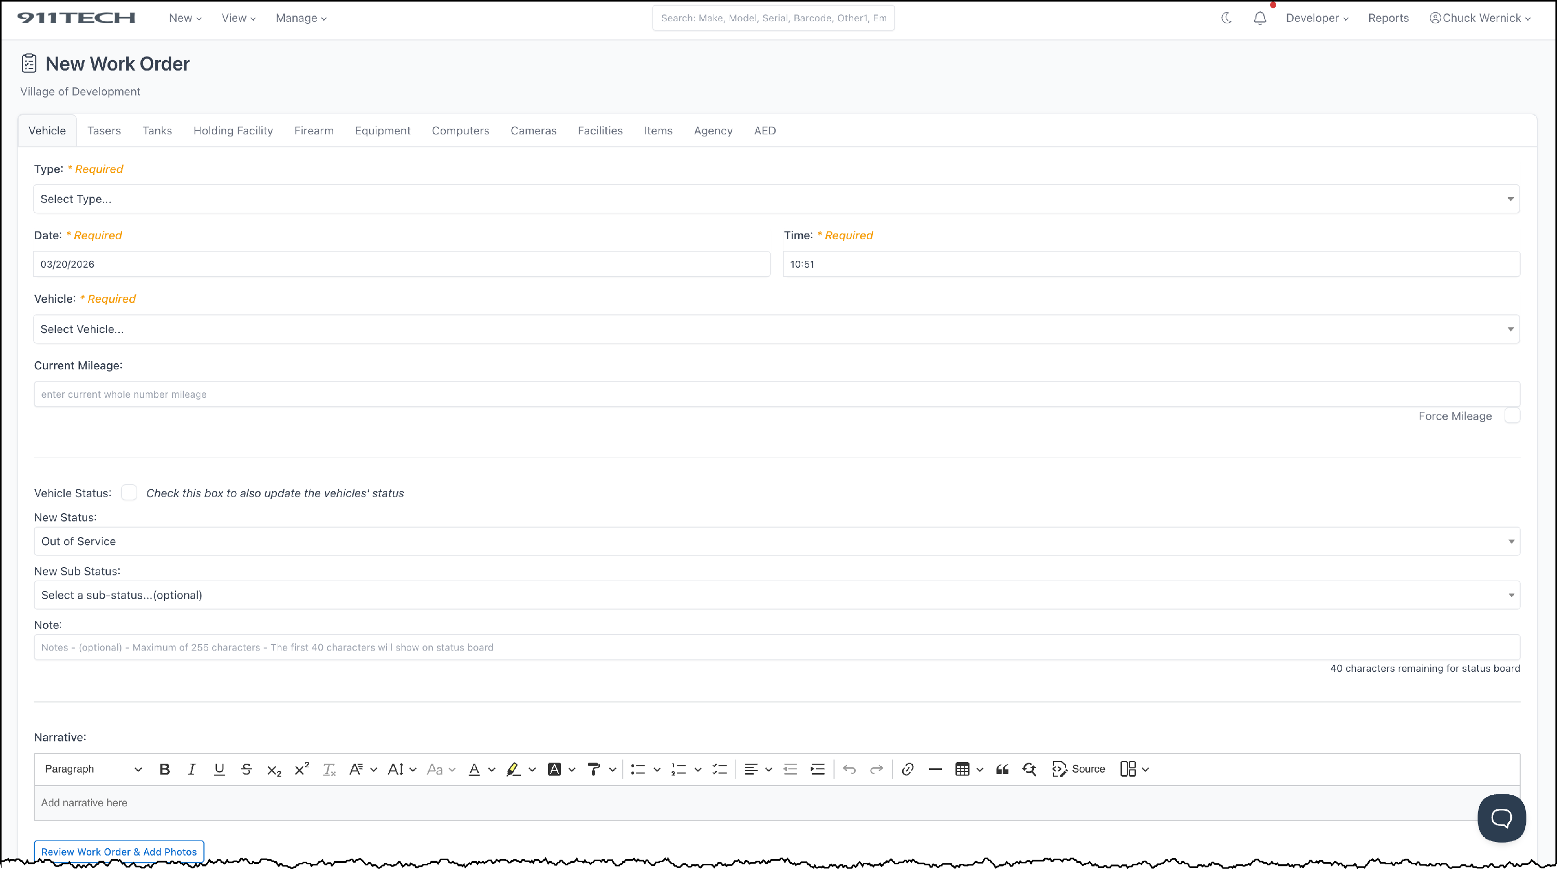Click the notifications bell icon
The height and width of the screenshot is (869, 1557).
tap(1260, 18)
